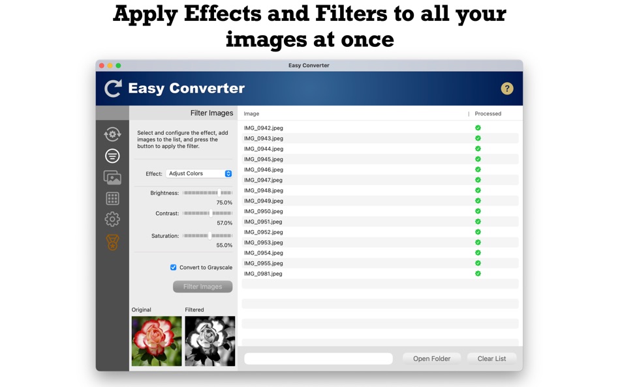620x387 pixels.
Task: Adjust the Saturation slider
Action: (208, 236)
